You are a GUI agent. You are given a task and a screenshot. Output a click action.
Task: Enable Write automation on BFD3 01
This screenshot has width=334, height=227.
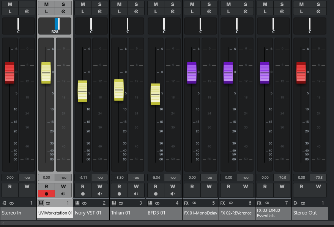(x=173, y=186)
